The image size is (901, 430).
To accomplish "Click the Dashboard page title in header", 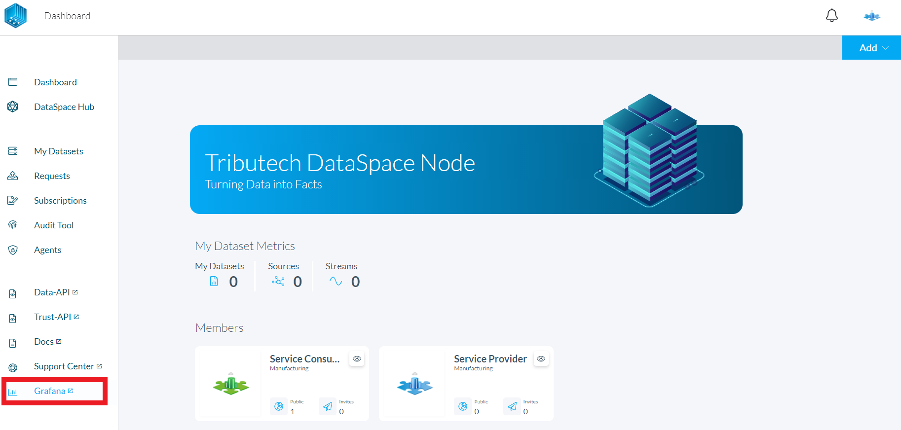I will pos(67,16).
